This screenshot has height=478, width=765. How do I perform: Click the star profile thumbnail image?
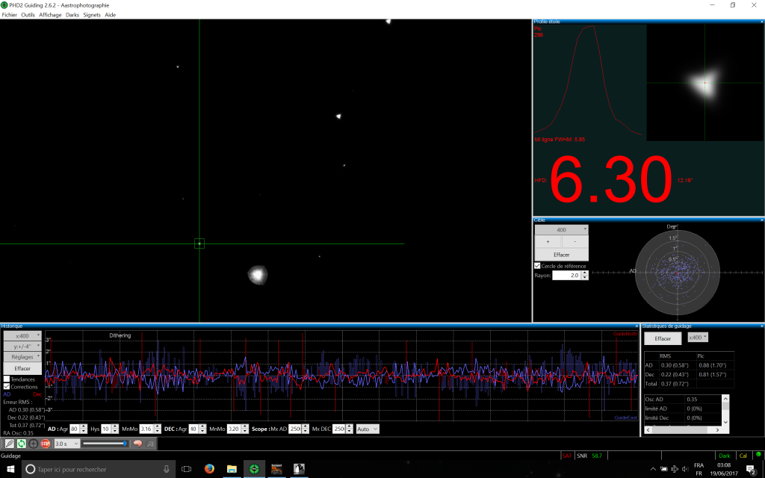pyautogui.click(x=705, y=83)
